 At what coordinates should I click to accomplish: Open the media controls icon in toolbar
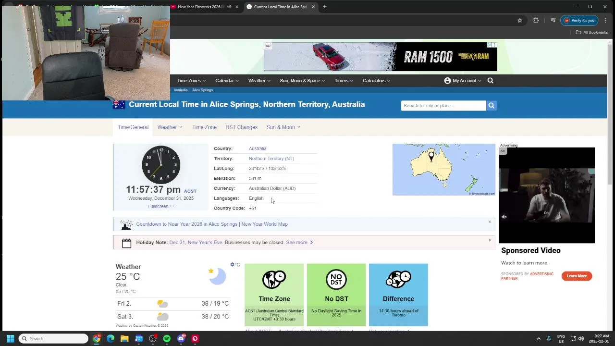(553, 20)
